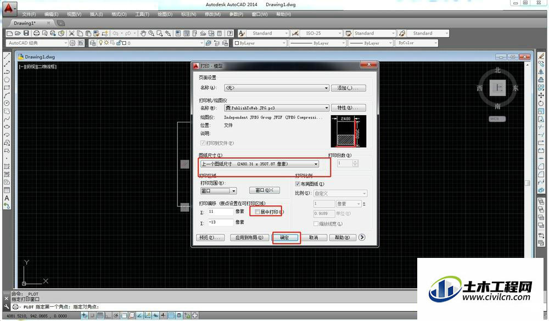This screenshot has width=549, height=321.
Task: Click the plot offset X input field
Action: (221, 212)
